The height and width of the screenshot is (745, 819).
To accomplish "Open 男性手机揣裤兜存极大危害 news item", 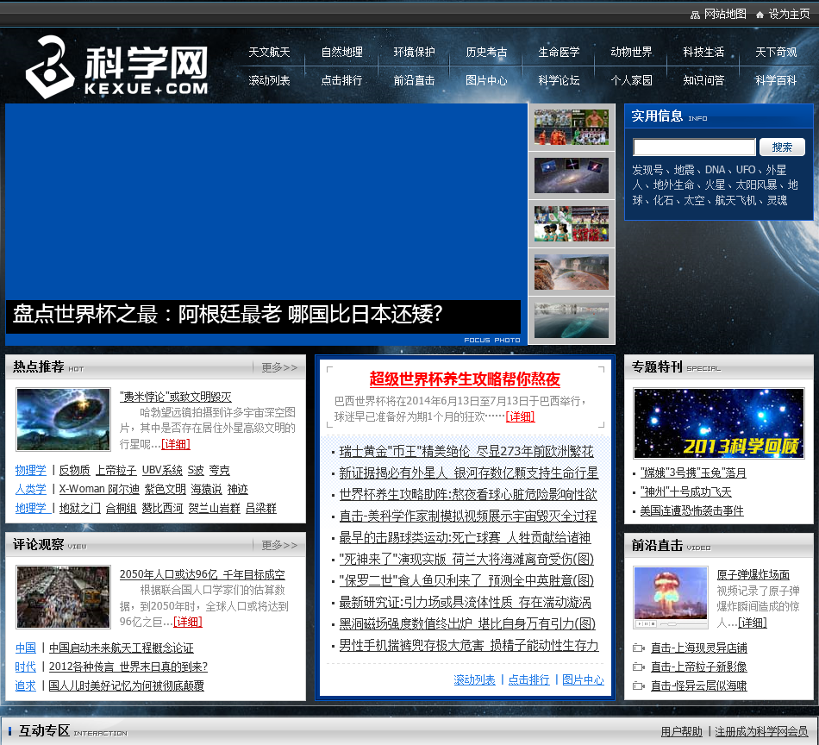I will [468, 646].
